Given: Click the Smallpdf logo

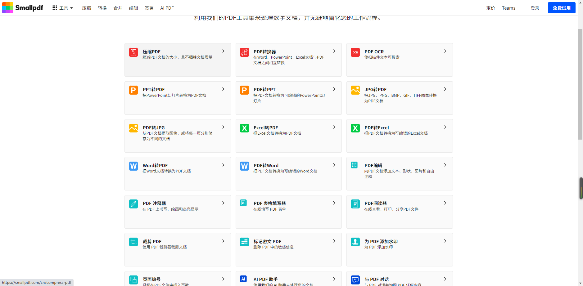Looking at the screenshot, I should [x=23, y=8].
